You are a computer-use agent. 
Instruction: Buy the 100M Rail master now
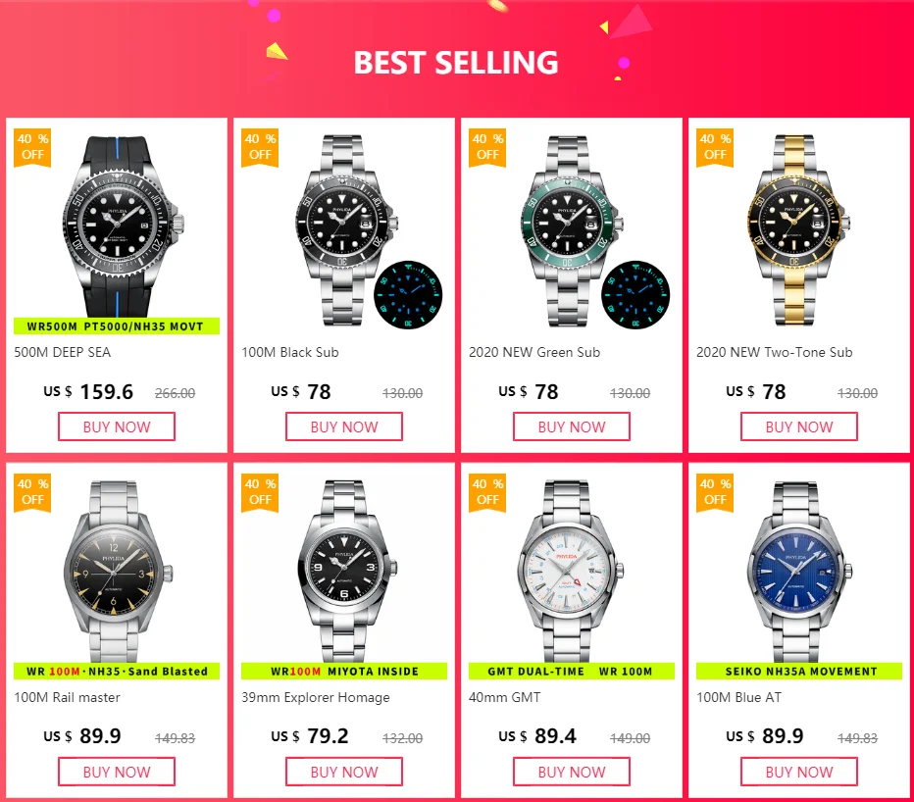tap(117, 772)
